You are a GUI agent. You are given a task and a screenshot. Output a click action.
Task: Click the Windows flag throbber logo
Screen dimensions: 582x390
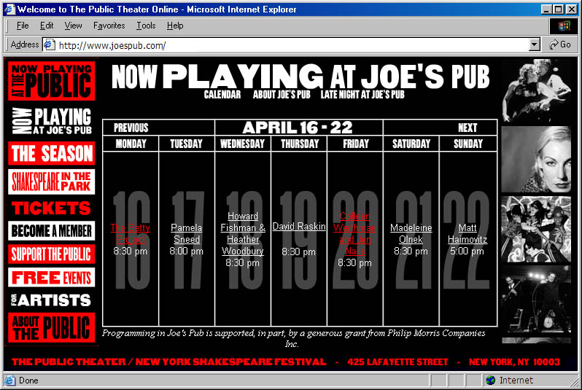pyautogui.click(x=564, y=26)
